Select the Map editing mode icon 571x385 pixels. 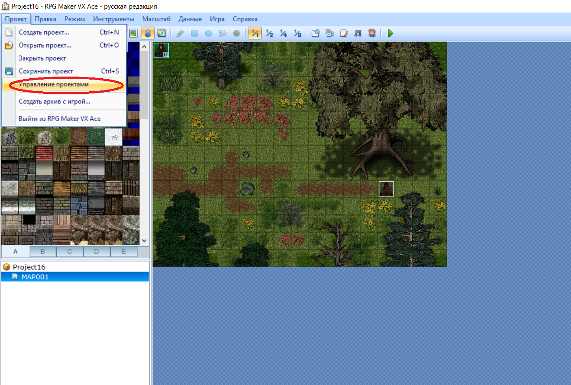[133, 33]
